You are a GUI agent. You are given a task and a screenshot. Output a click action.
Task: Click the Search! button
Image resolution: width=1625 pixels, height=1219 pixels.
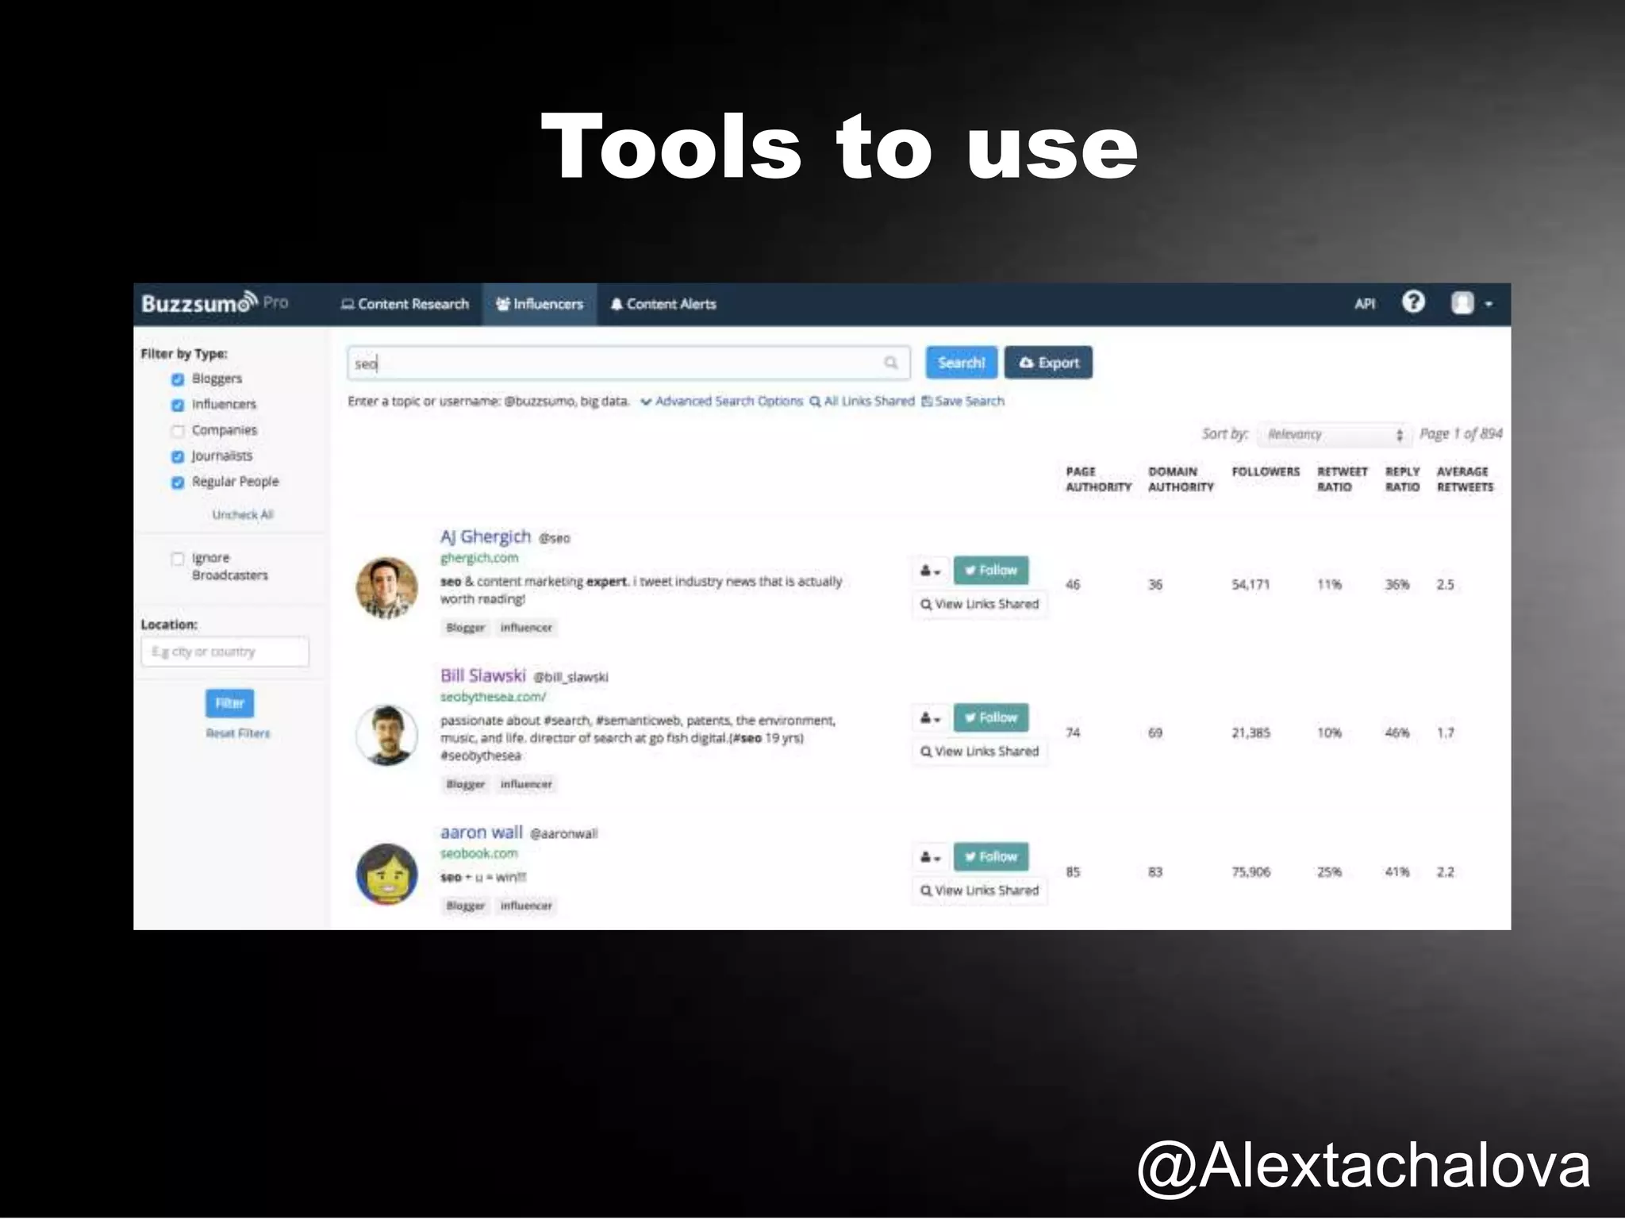[x=961, y=363]
